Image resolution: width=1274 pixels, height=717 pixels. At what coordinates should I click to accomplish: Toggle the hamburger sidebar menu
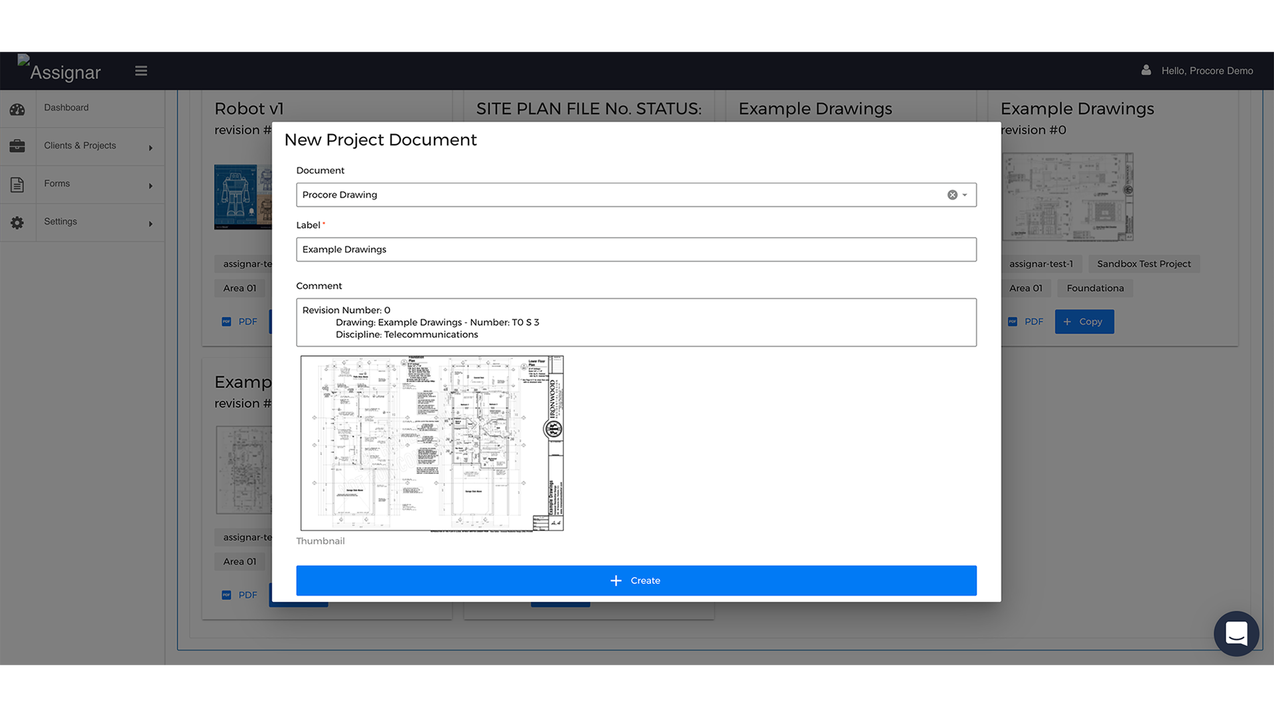tap(141, 71)
